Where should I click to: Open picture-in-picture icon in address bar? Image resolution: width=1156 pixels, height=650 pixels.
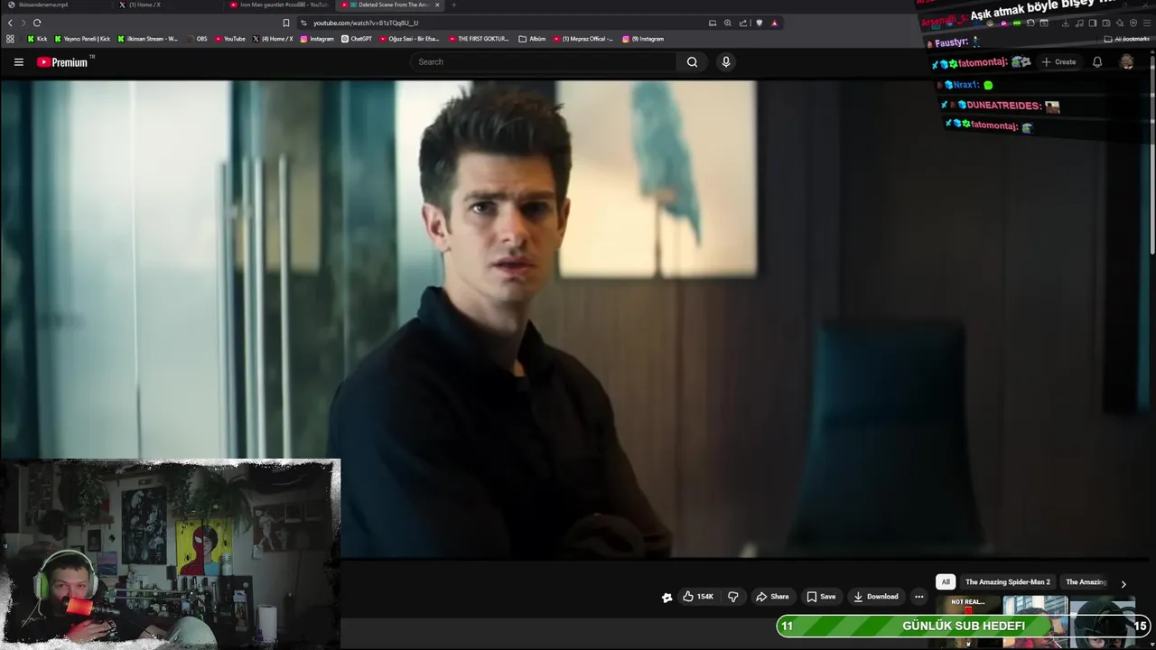pyautogui.click(x=713, y=23)
